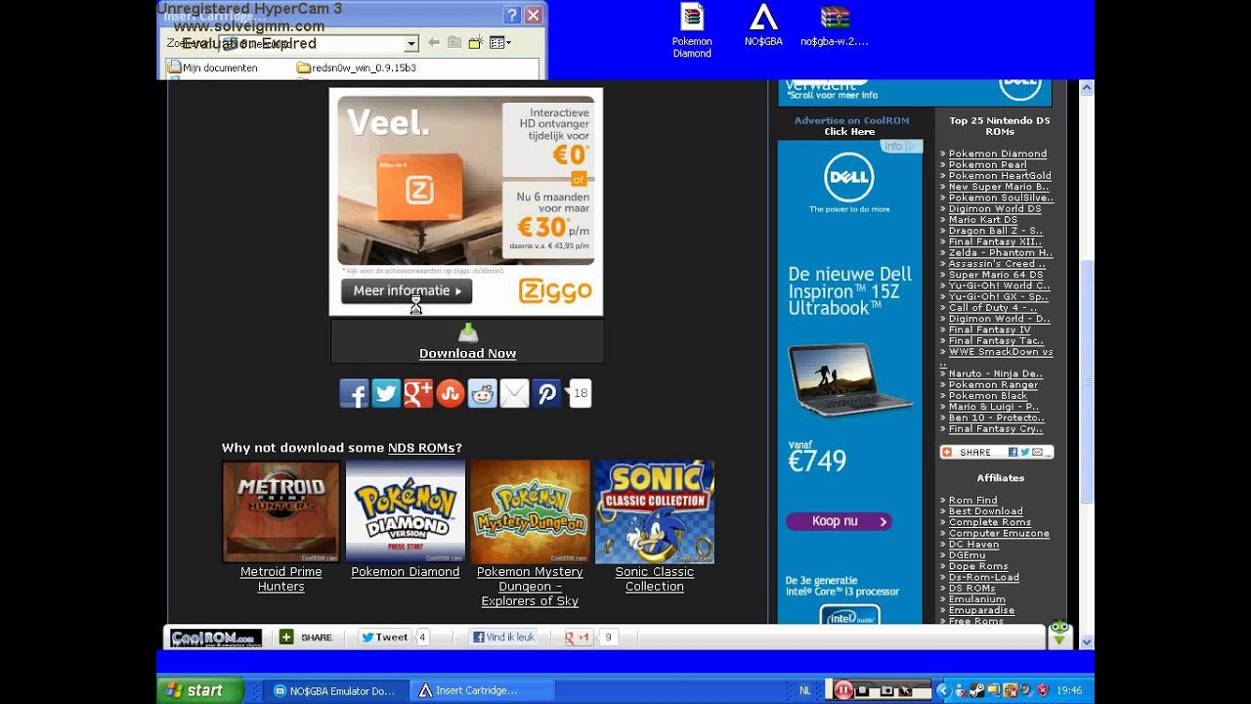Click the Meer informatie button in Ziggo ad

pos(407,290)
